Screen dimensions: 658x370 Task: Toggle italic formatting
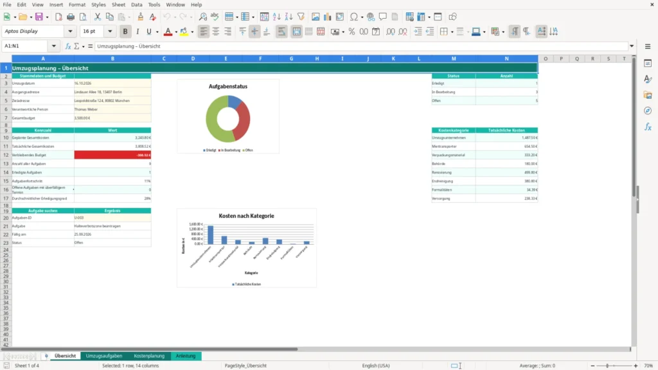click(x=138, y=31)
